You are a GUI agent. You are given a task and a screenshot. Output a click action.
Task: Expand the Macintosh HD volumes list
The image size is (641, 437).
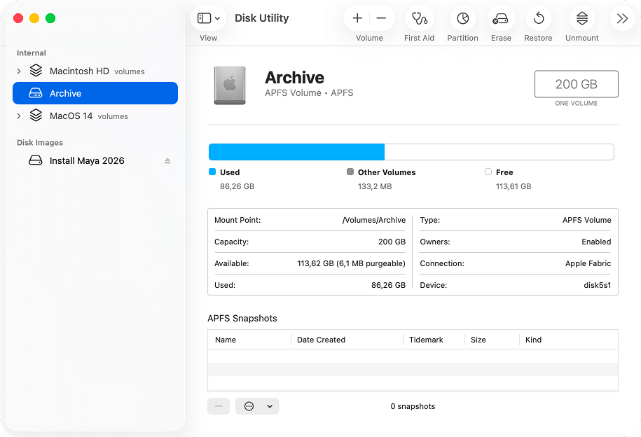pyautogui.click(x=18, y=70)
